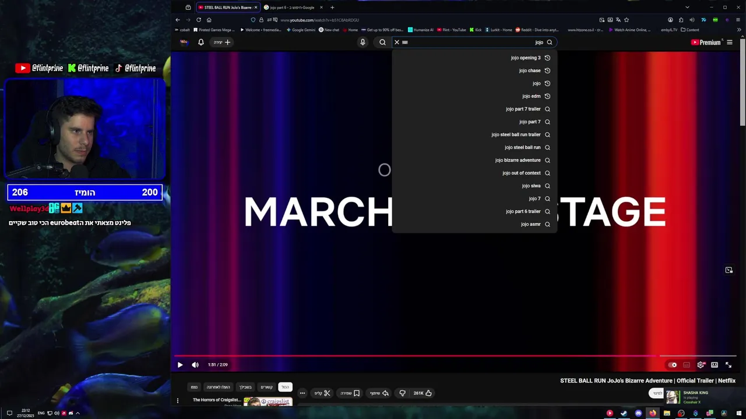Image resolution: width=746 pixels, height=419 pixels.
Task: Click the save (שמירה) bookmark button
Action: 350,393
